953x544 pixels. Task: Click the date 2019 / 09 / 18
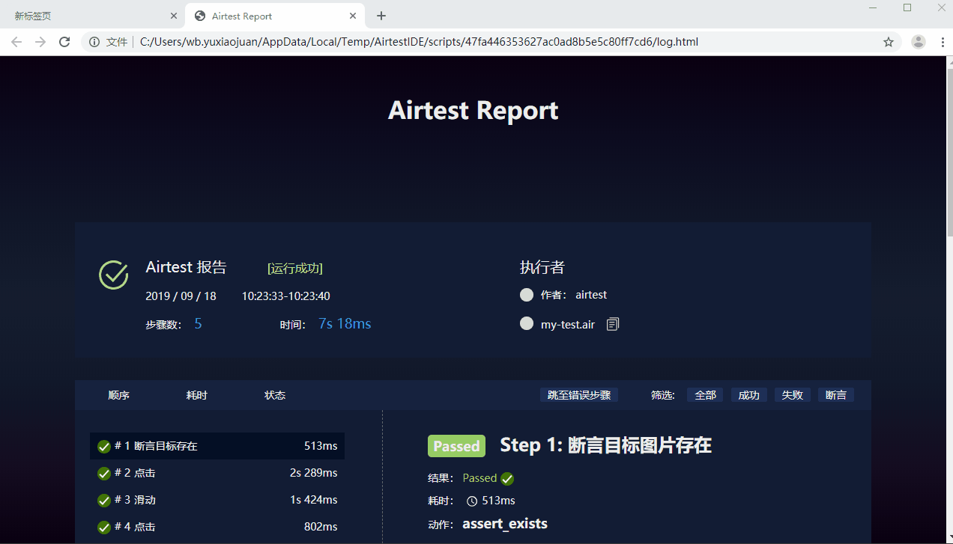181,296
